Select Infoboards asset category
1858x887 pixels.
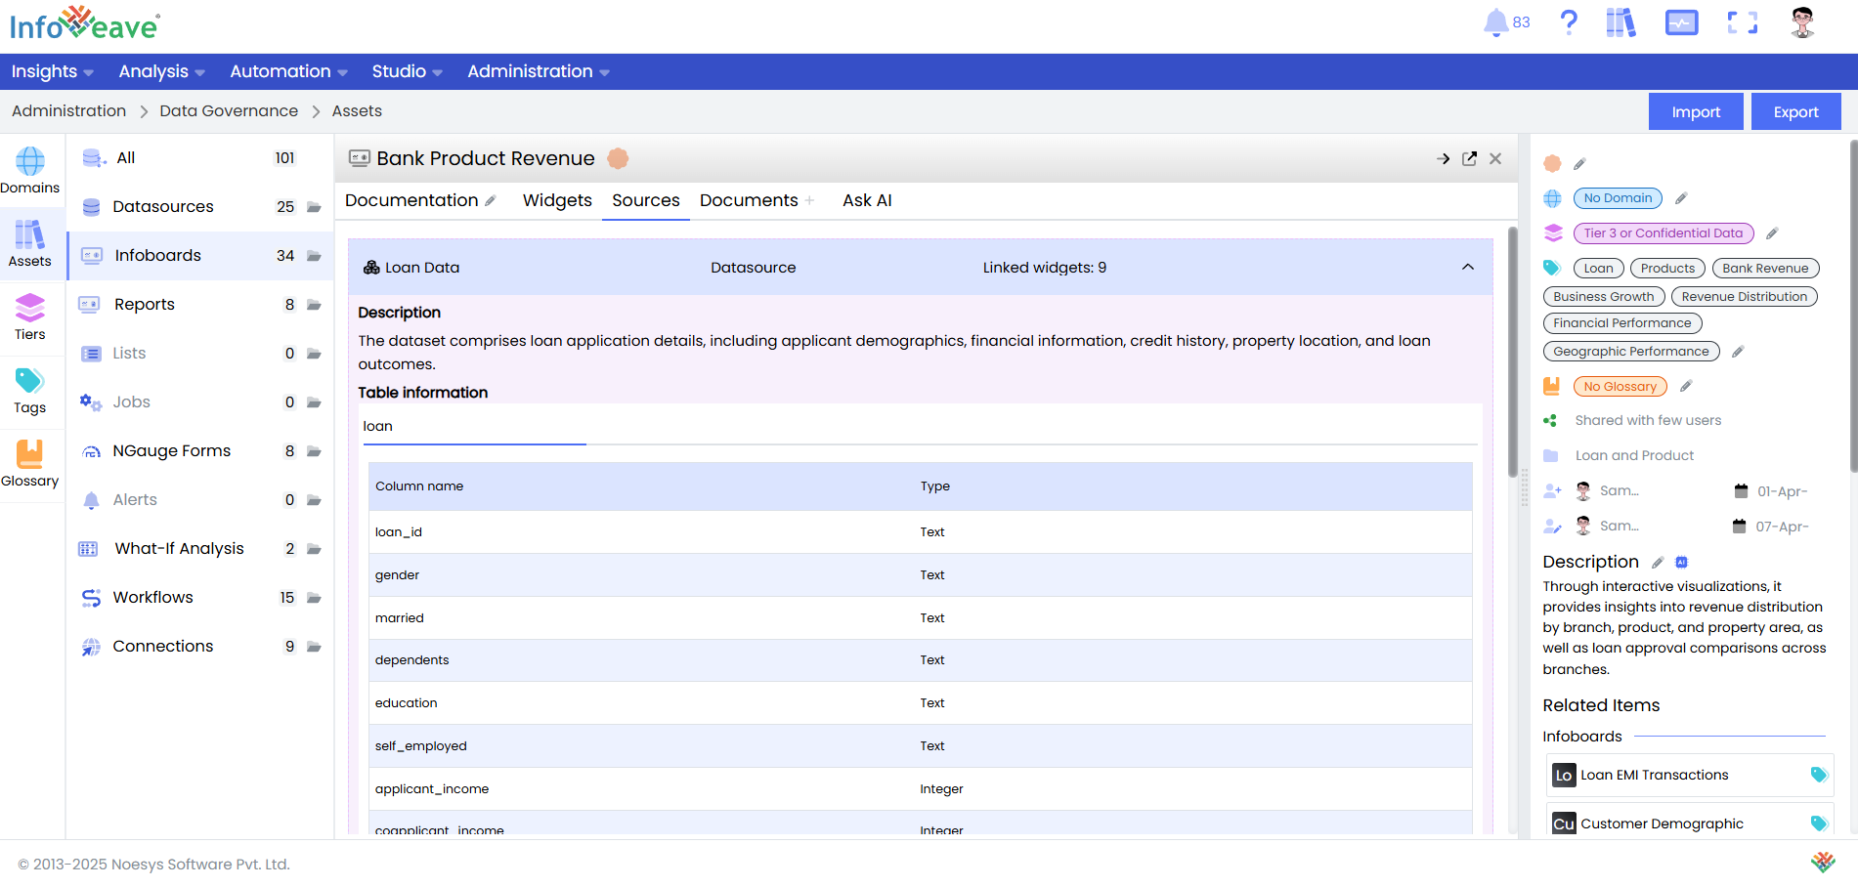tap(201, 256)
